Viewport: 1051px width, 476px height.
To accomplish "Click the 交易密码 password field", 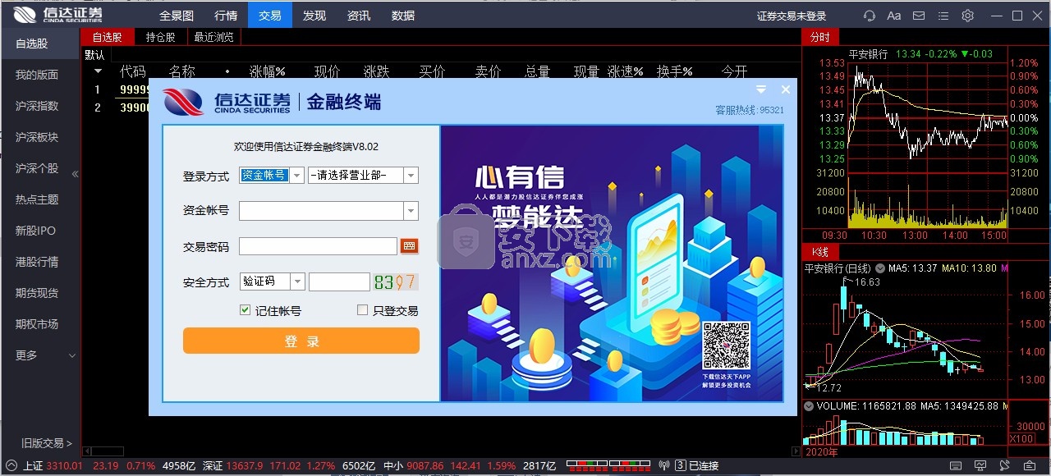I will tap(319, 246).
